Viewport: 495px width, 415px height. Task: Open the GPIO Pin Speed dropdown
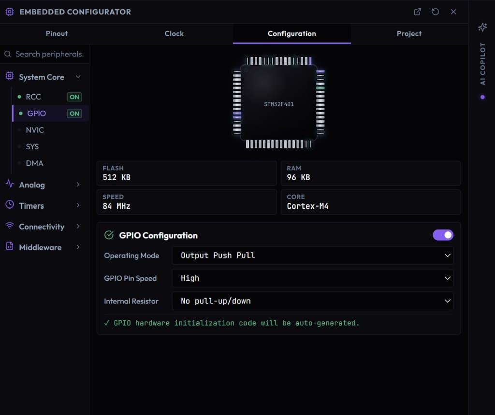click(313, 278)
